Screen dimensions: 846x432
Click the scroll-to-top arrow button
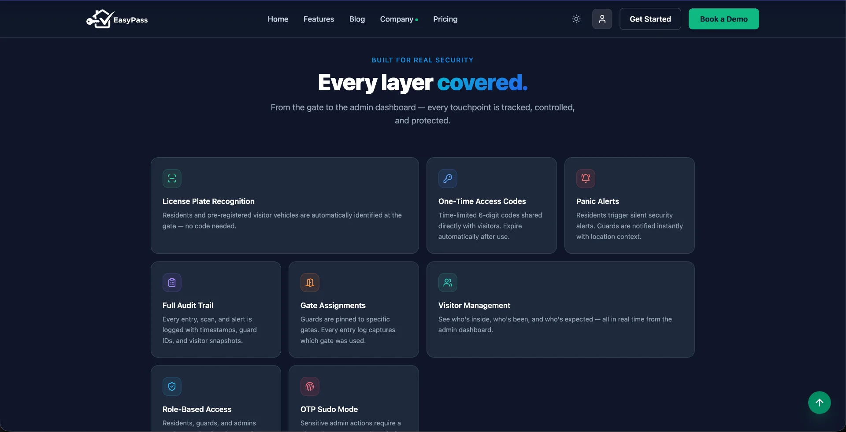[819, 402]
